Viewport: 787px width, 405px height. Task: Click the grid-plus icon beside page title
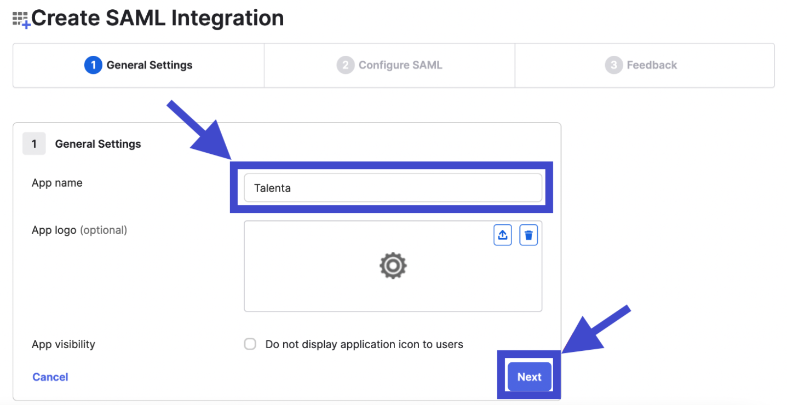(21, 20)
